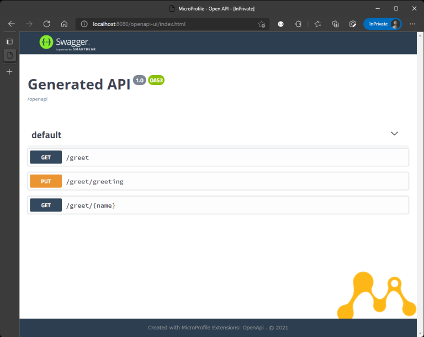This screenshot has height=337, width=424.
Task: Click the orange PUT method badge
Action: (x=46, y=181)
